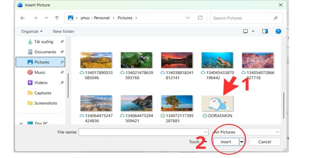316x158 pixels.
Task: Expand the Tools dropdown
Action: (196, 142)
